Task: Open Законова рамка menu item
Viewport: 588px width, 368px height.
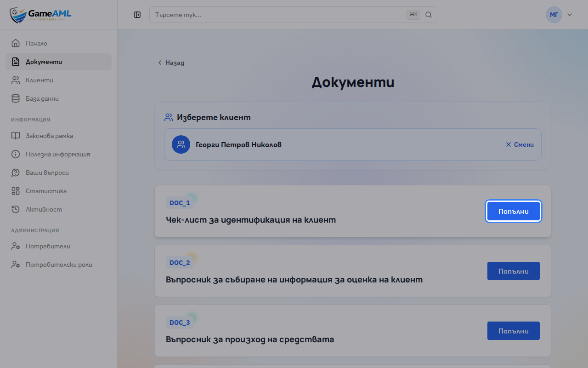Action: 58,136
